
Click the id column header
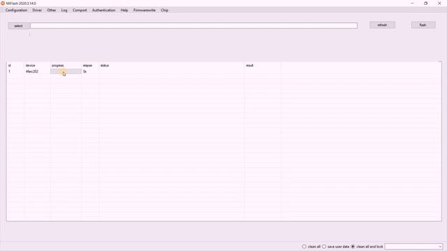[x=9, y=66]
